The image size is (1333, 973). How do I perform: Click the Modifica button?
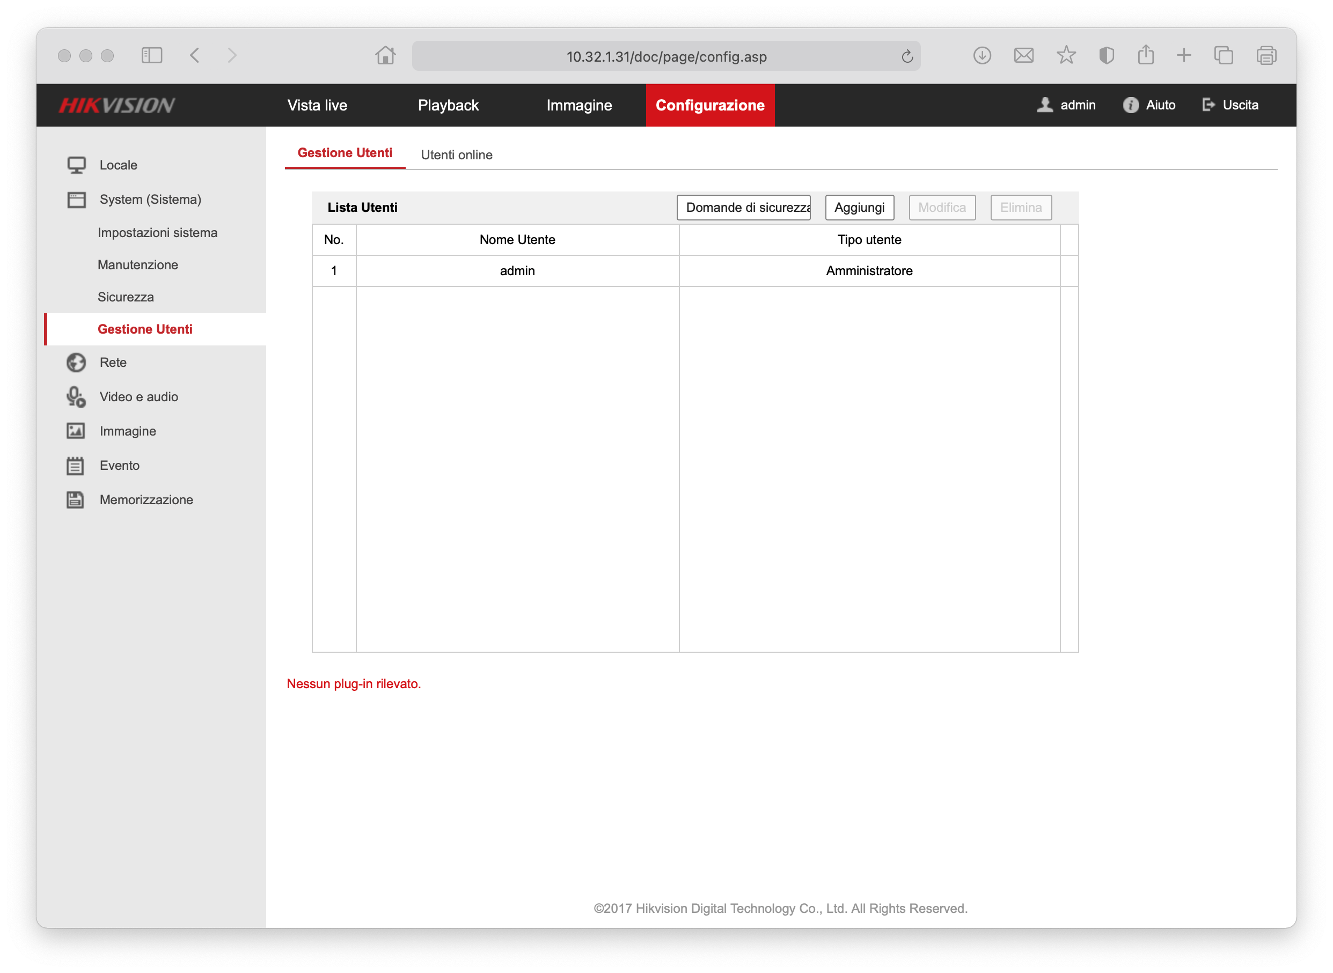[x=942, y=208]
